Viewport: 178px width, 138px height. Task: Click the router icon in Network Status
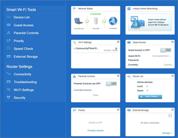tap(96, 21)
